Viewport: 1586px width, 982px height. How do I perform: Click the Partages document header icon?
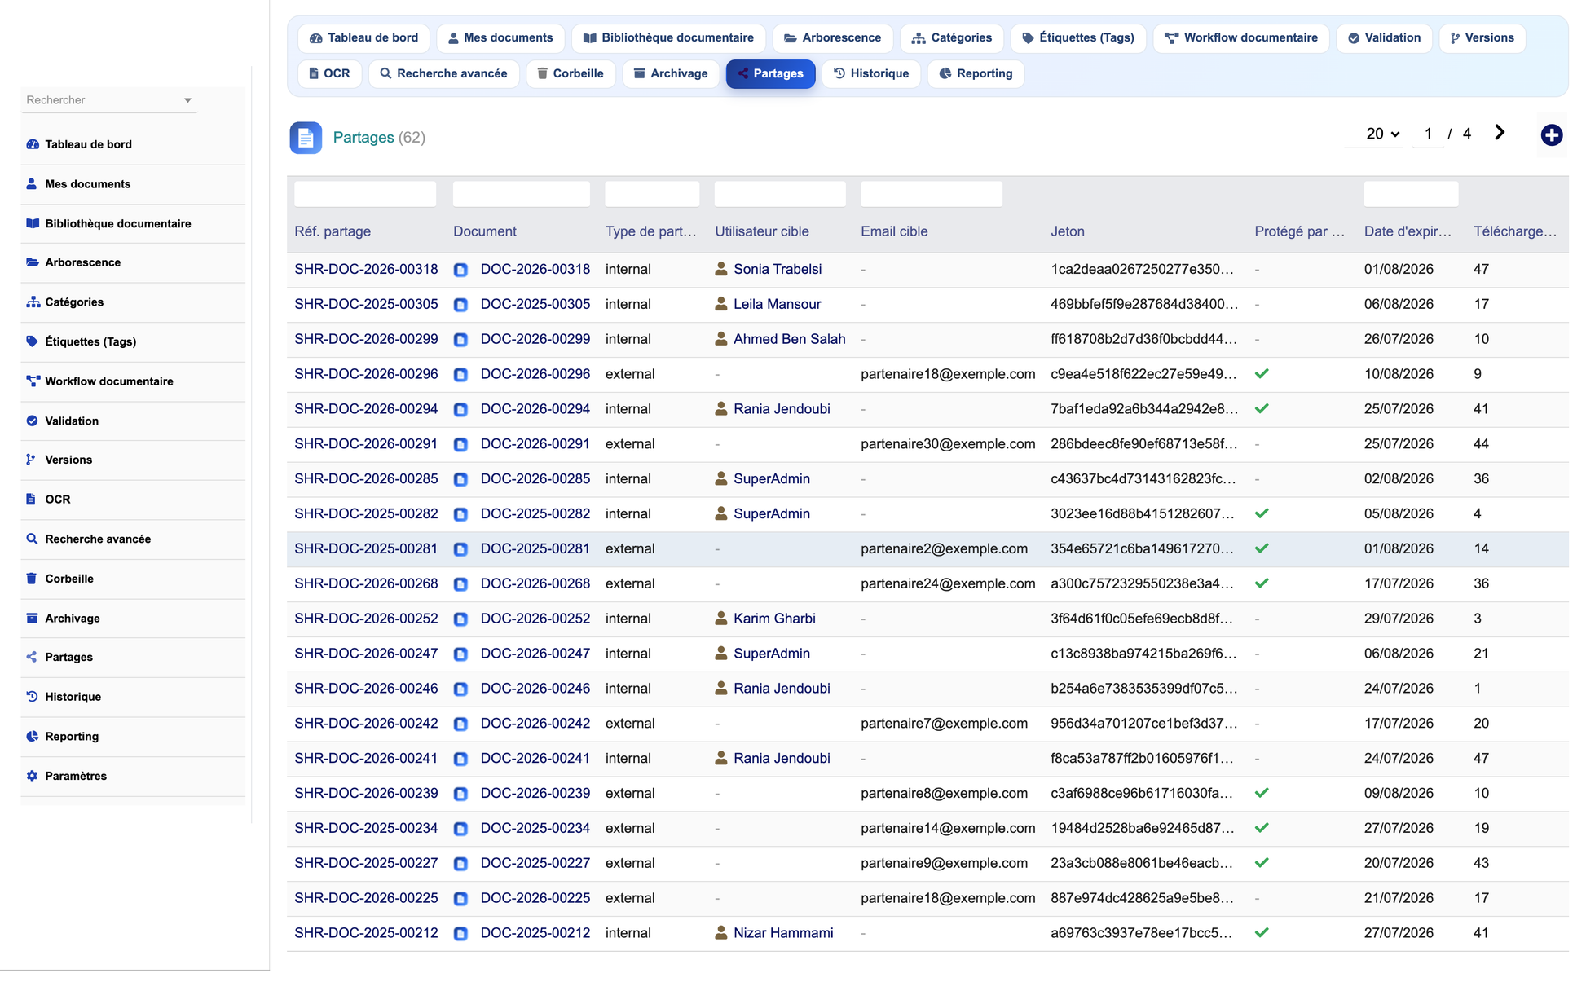[306, 138]
